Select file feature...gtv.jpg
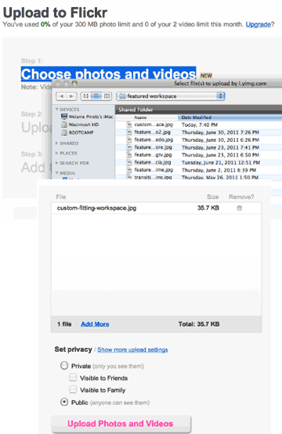Viewport: 282px width, 434px height. [x=153, y=155]
